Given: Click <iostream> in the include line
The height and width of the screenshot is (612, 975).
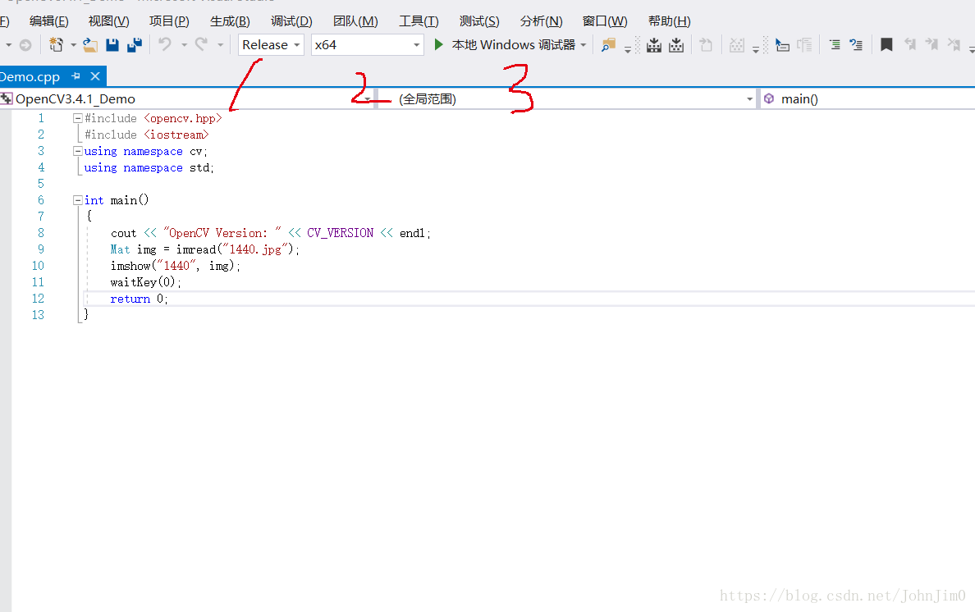Looking at the screenshot, I should point(176,135).
